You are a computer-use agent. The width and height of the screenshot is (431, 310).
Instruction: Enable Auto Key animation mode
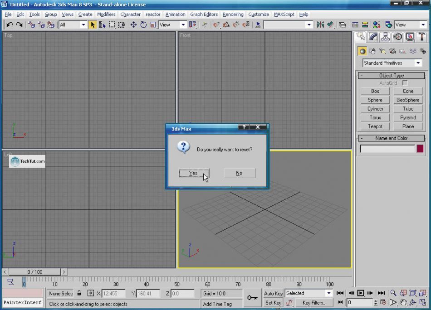(273, 293)
